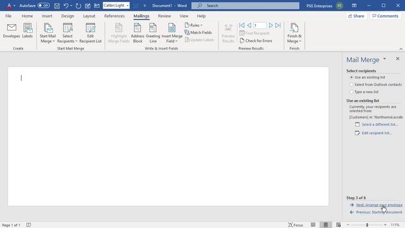Go to last record arrow
This screenshot has width=405, height=228.
[x=278, y=25]
